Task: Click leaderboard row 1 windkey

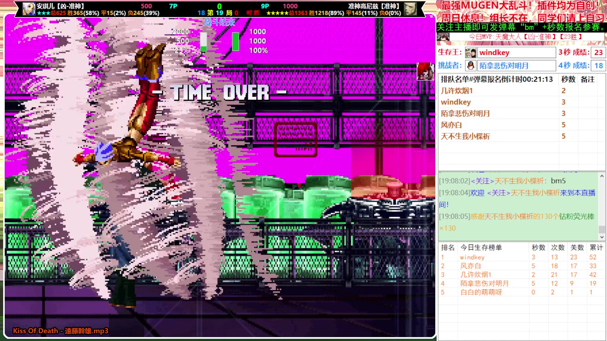Action: [x=522, y=257]
